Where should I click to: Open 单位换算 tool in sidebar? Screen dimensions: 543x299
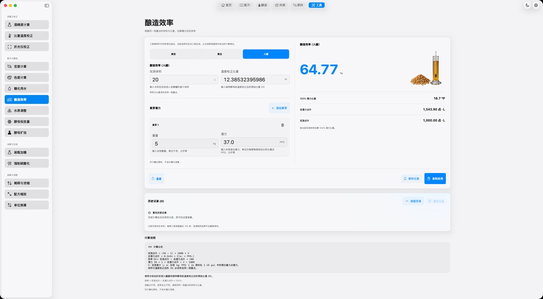tap(27, 205)
